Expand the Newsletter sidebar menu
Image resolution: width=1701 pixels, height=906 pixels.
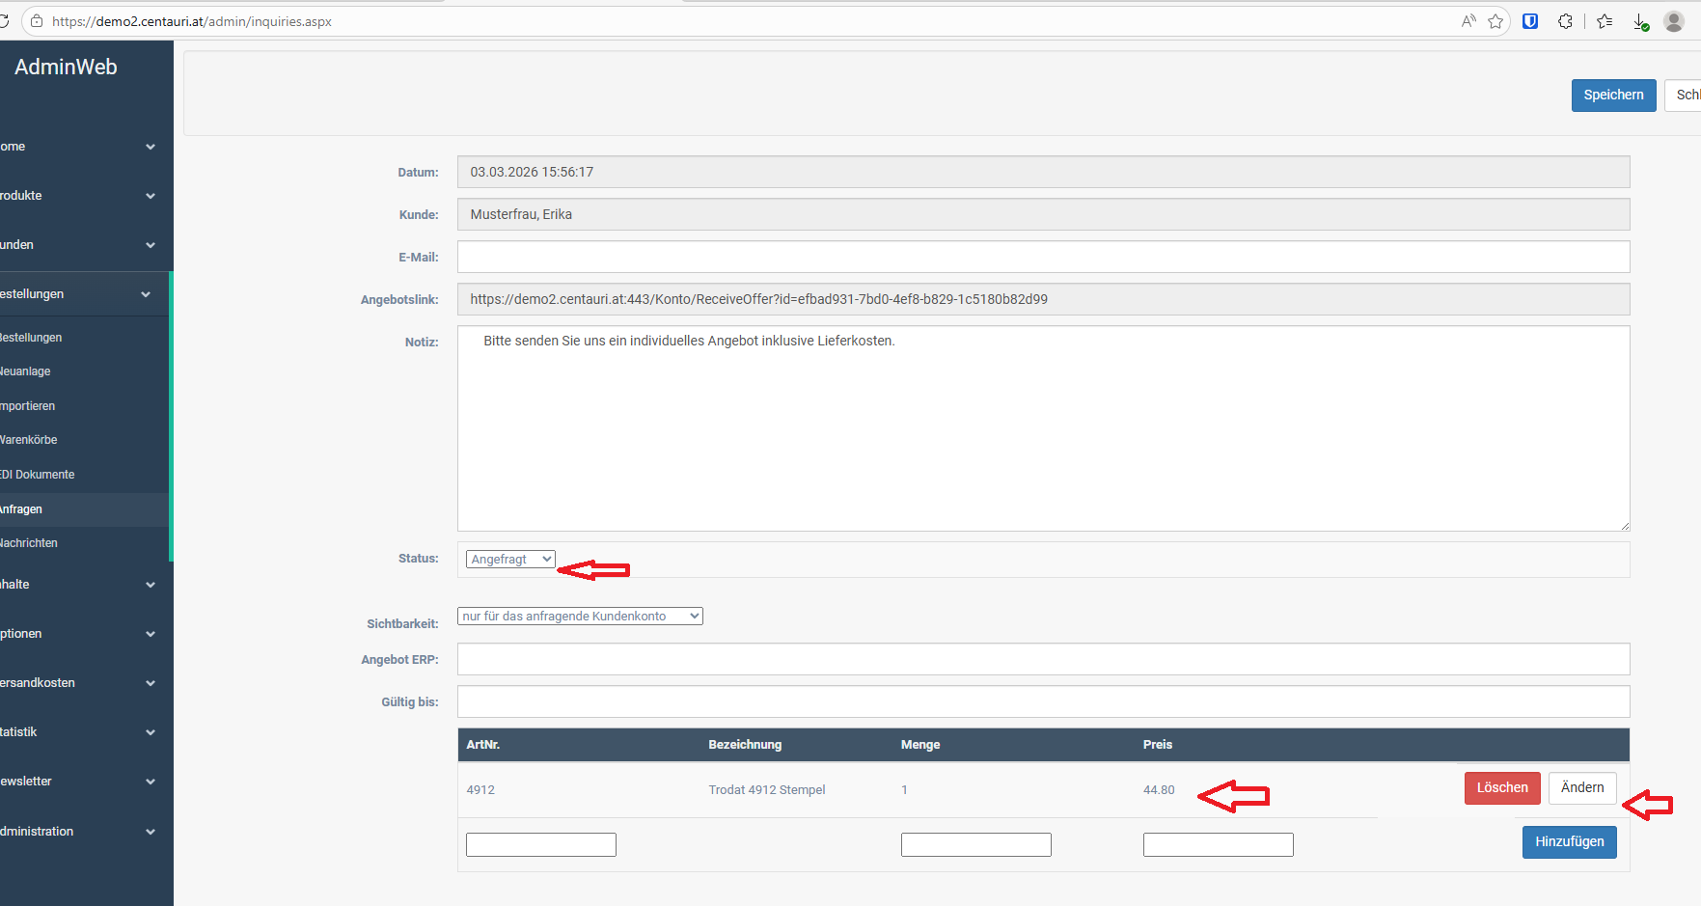click(x=85, y=782)
